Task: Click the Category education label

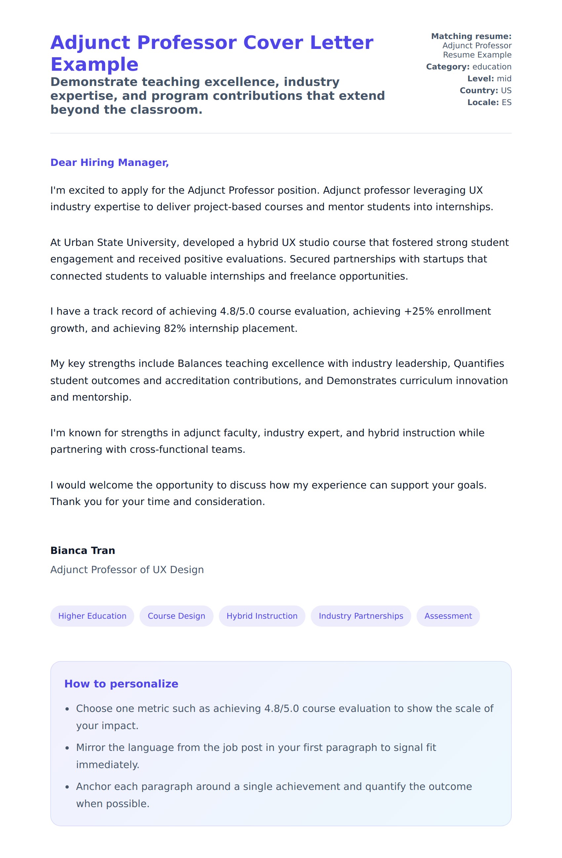Action: coord(468,67)
